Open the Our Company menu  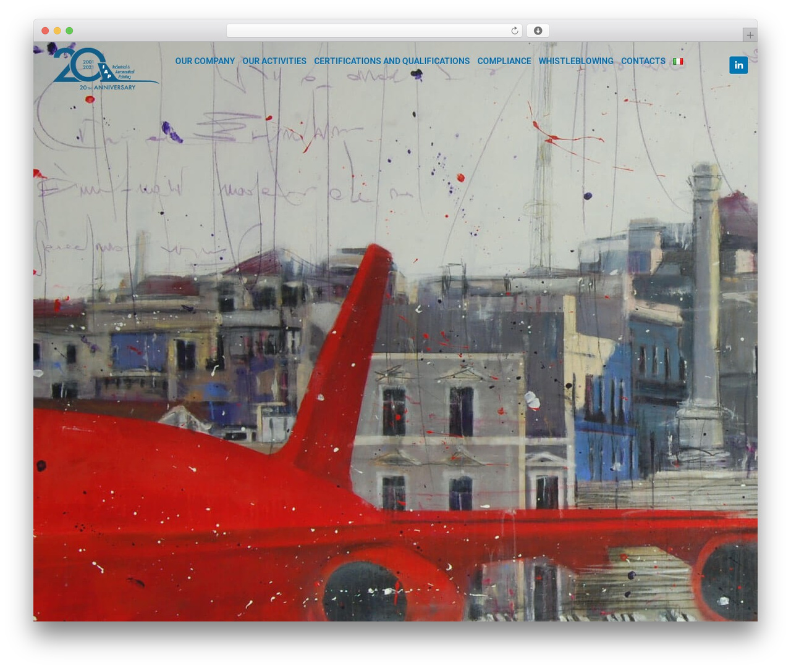click(x=205, y=61)
